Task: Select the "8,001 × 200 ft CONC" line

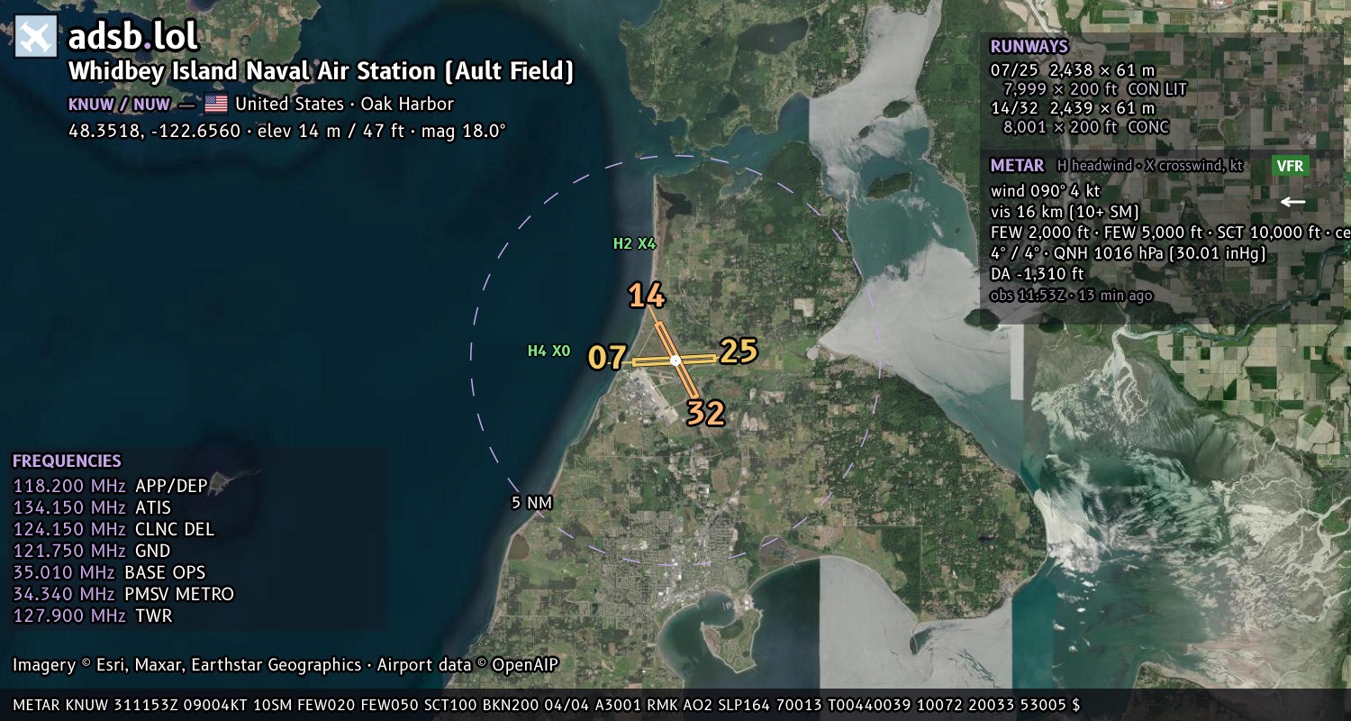Action: coord(1086,127)
